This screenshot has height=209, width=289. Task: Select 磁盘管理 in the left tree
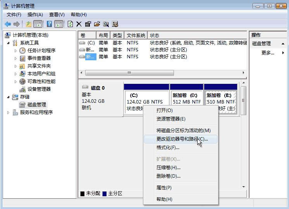point(36,105)
